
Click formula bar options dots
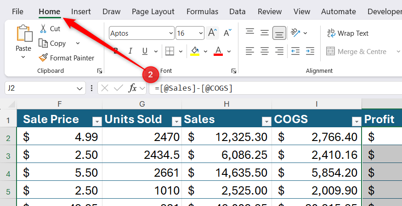click(91, 88)
